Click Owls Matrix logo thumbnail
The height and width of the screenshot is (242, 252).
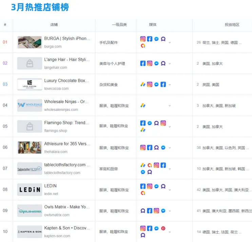click(x=30, y=210)
